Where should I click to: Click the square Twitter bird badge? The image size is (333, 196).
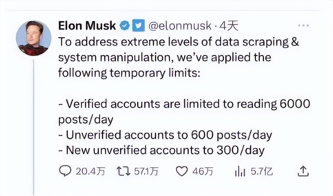click(137, 26)
